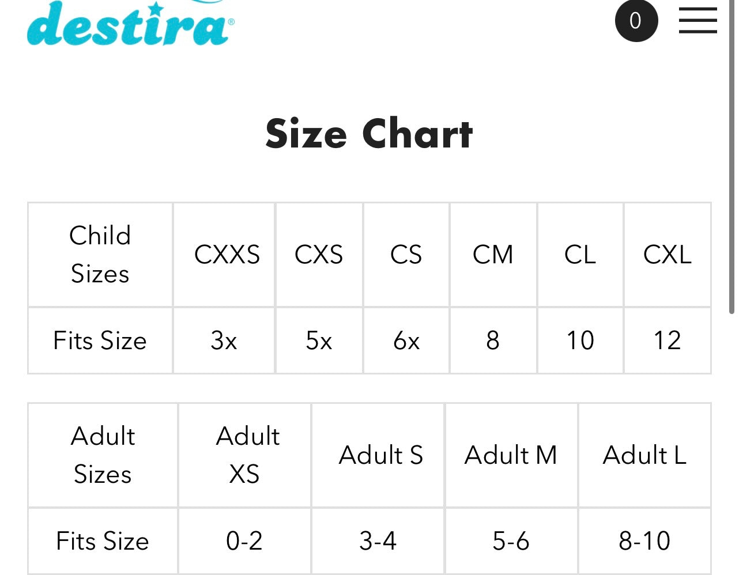
Task: Click the CS child size cell
Action: (406, 255)
